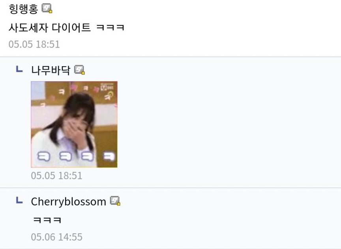Click the gallog icon beside 나무바닥
The image size is (341, 249).
(80, 70)
